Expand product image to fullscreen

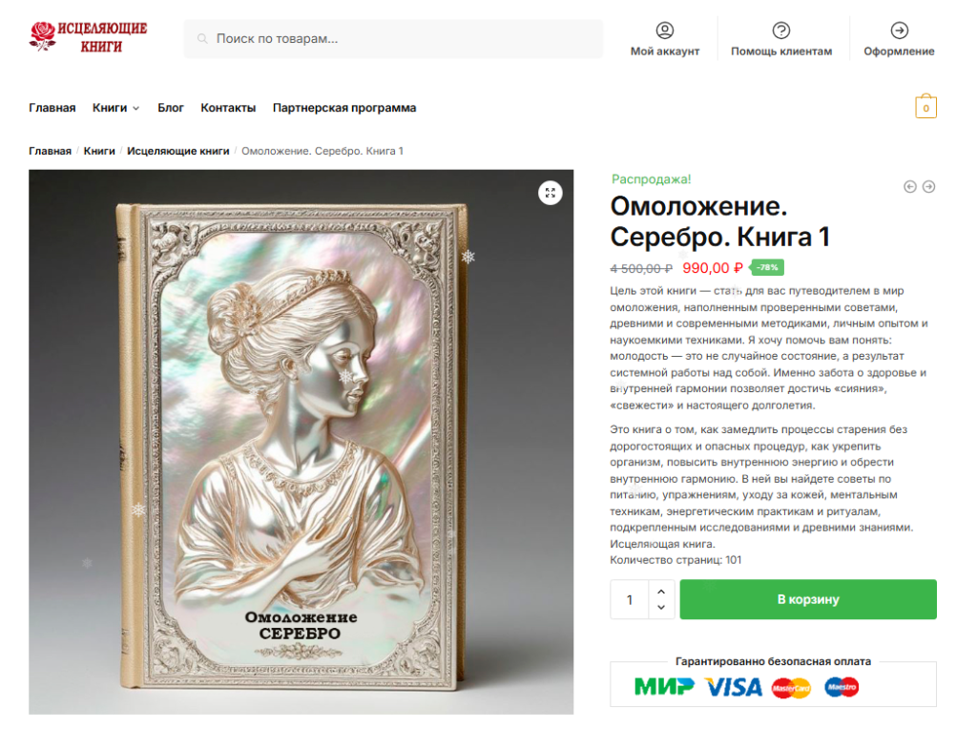point(551,193)
